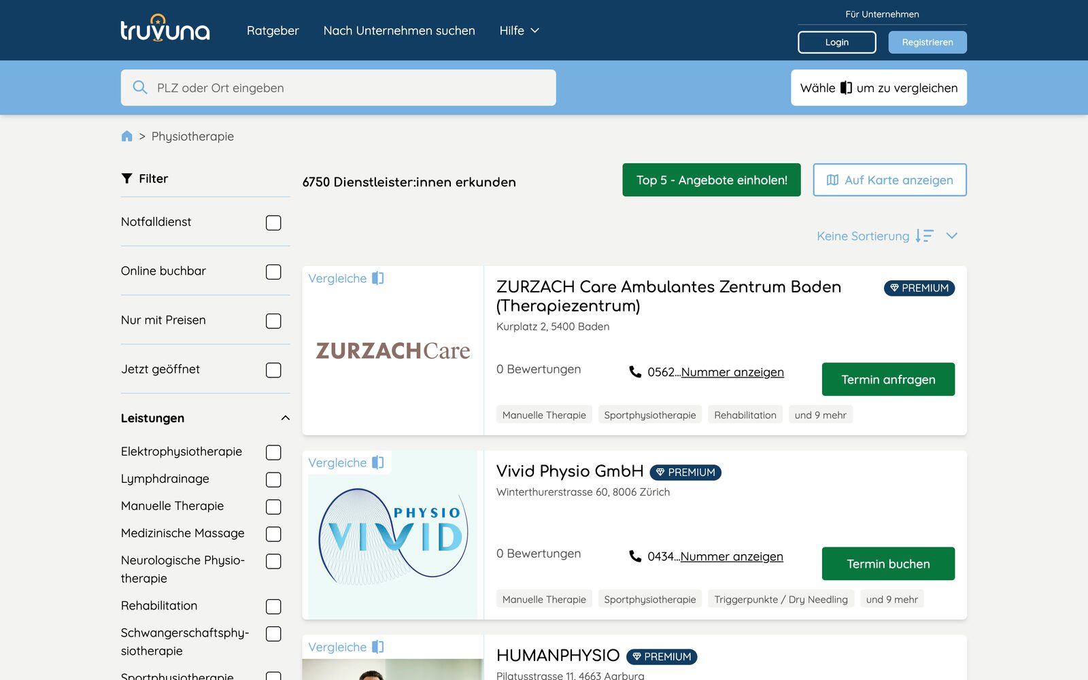The width and height of the screenshot is (1088, 680).
Task: Go to Nach Unternehmen suchen
Action: pos(399,31)
